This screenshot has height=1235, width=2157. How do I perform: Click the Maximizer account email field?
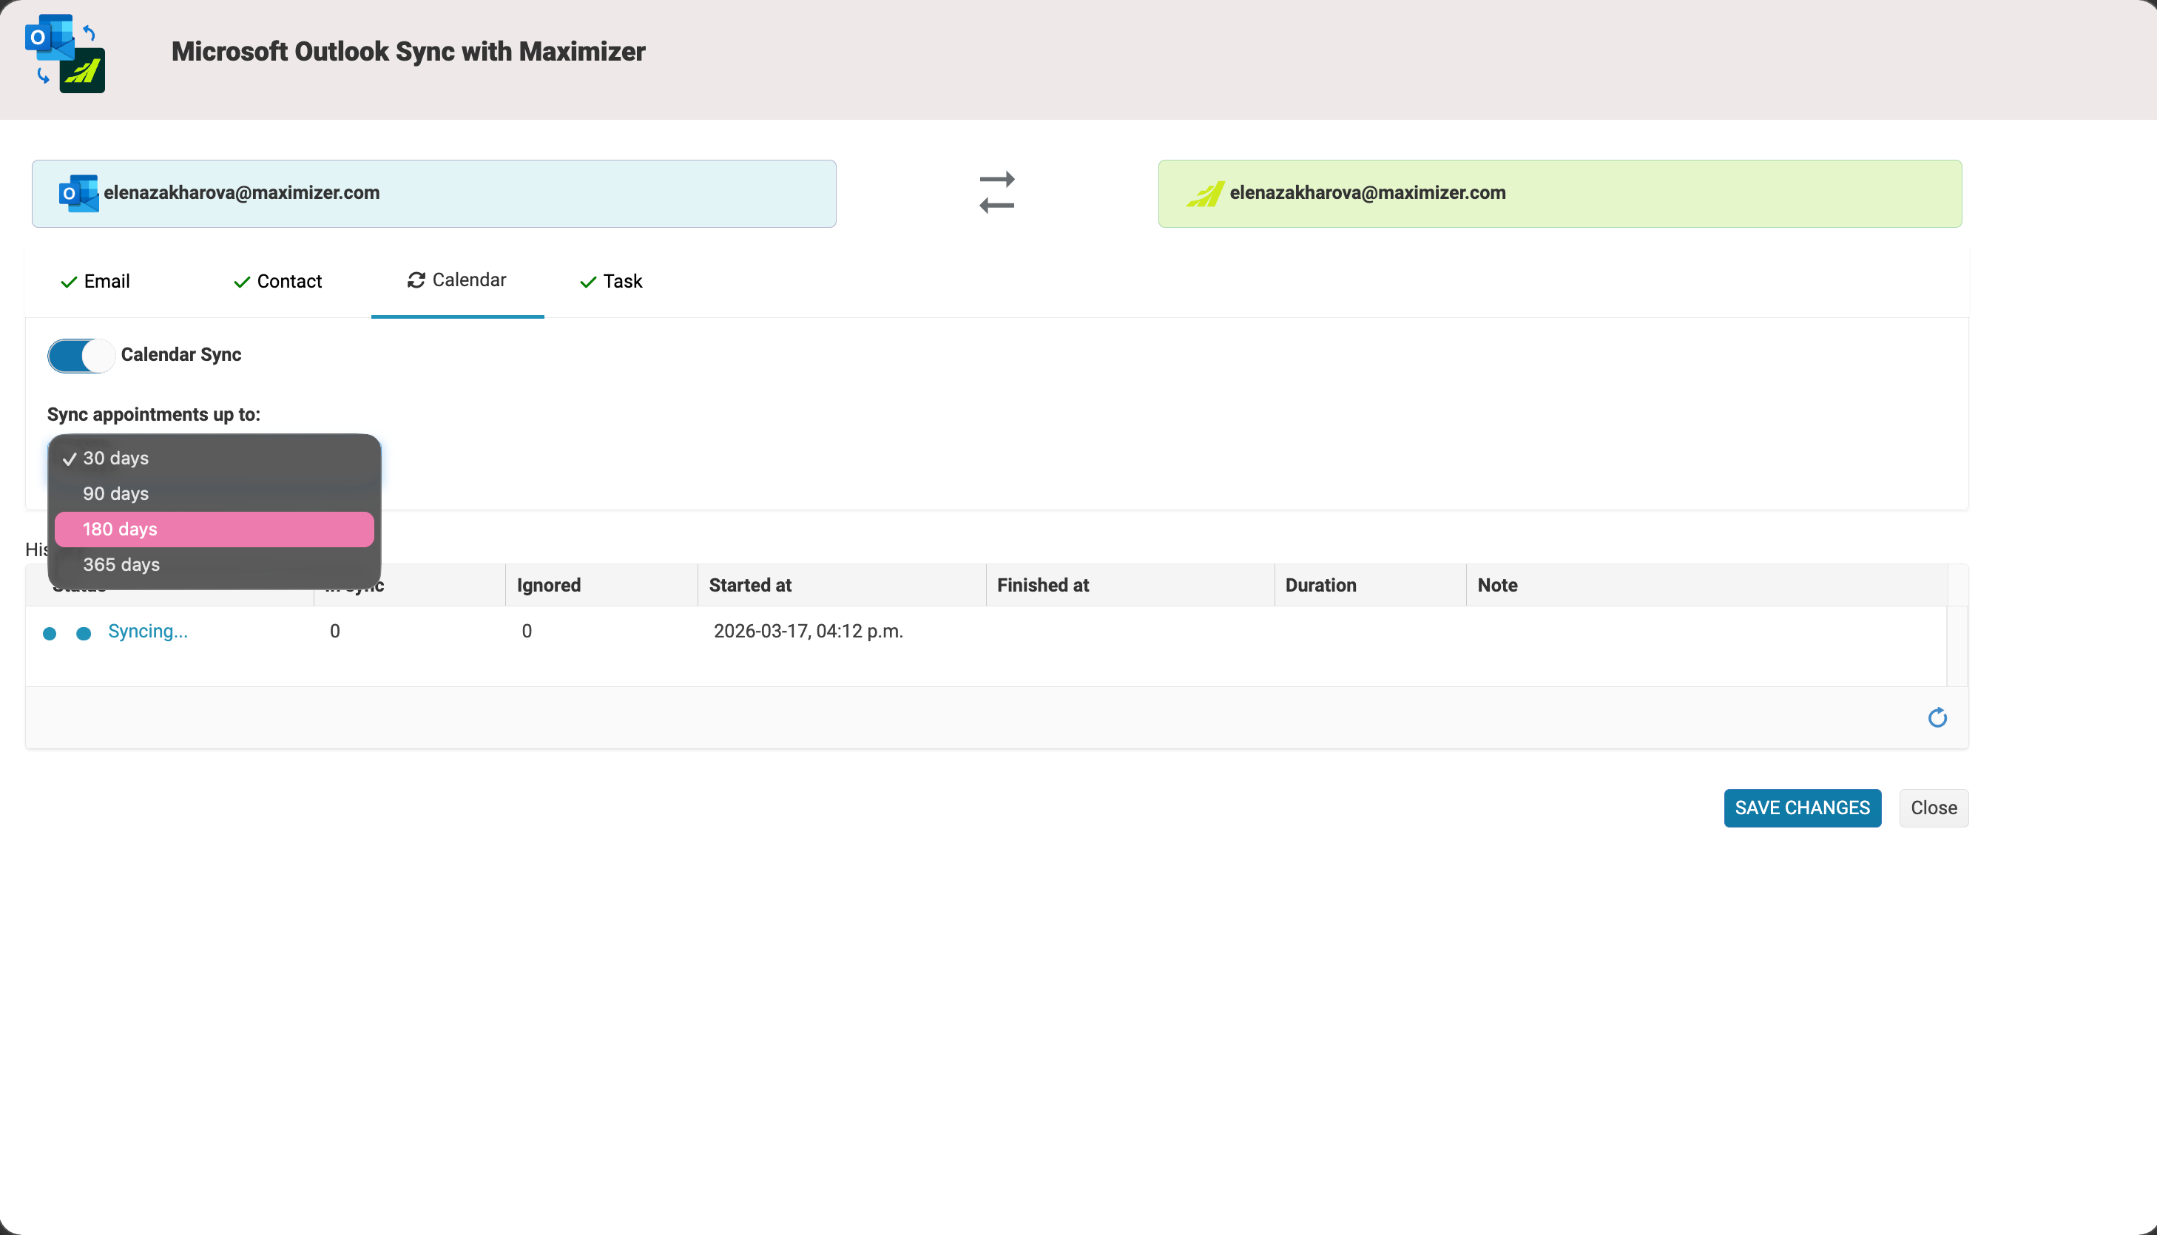pos(1560,194)
